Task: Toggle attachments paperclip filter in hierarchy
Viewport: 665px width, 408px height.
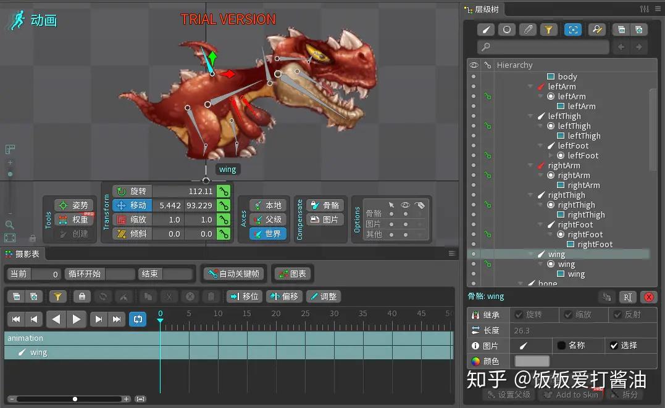Action: coord(528,30)
